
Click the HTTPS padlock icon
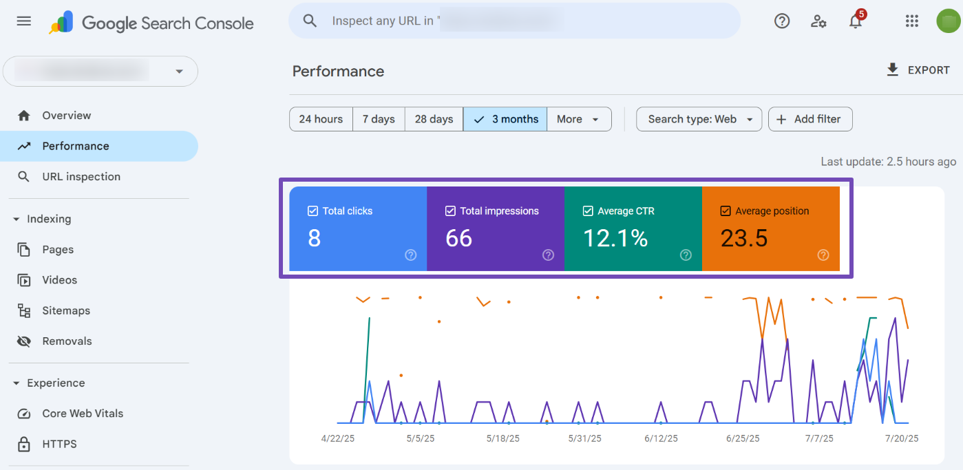[24, 444]
